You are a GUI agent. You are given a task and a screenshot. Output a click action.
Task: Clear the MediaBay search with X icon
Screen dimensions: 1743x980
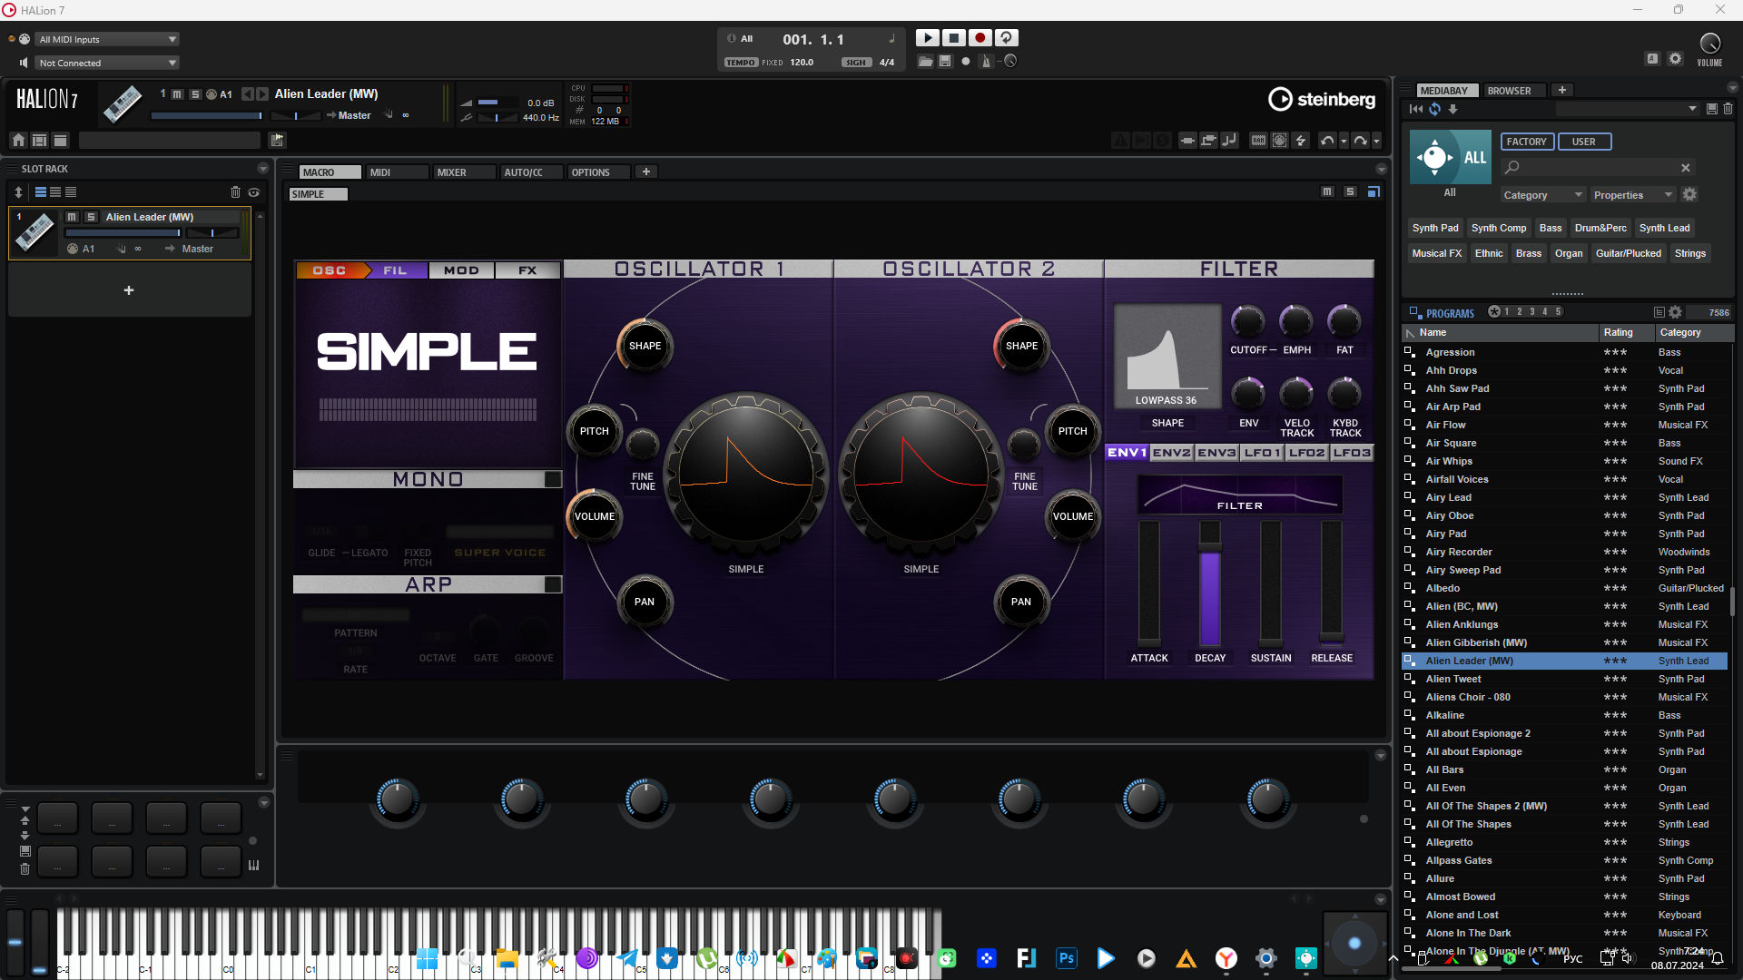point(1686,167)
